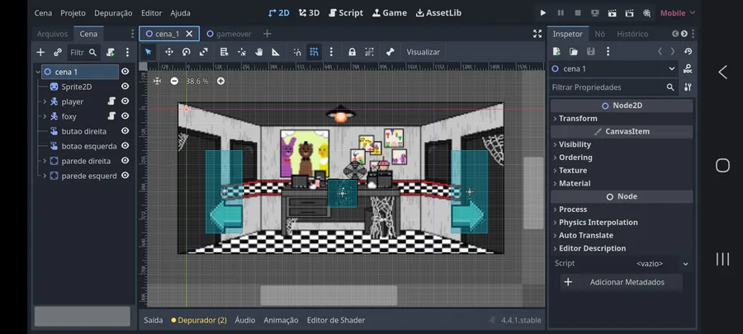Group the selected node's children icon
Viewport: 743px width, 334px height.
(x=369, y=52)
